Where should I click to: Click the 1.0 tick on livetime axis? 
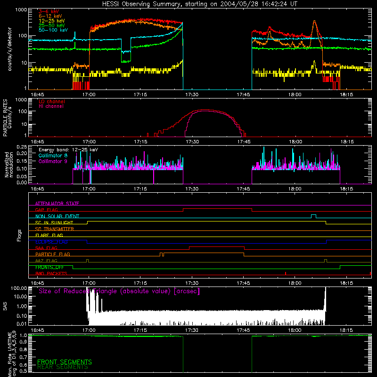(x=23, y=336)
